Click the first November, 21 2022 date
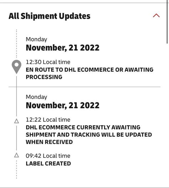169x188 pixels. (62, 48)
